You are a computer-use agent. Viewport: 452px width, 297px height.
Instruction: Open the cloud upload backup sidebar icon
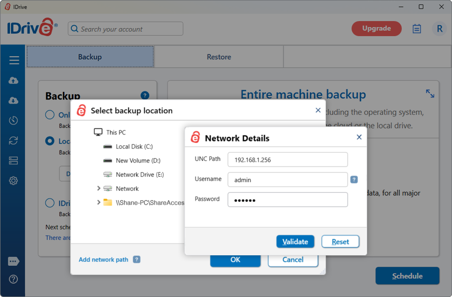(x=13, y=80)
